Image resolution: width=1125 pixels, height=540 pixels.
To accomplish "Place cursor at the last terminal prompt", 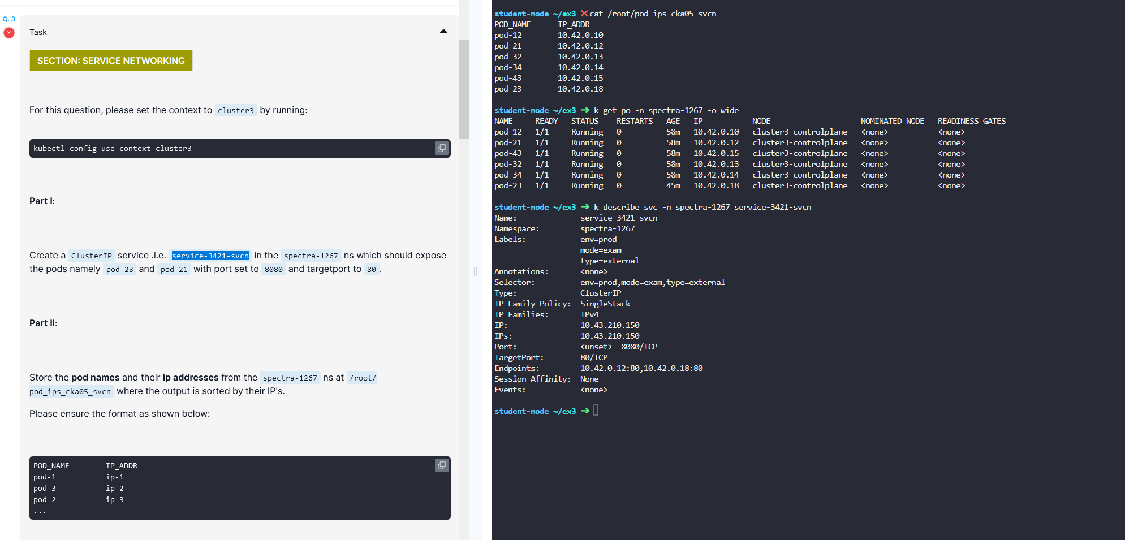I will pos(596,411).
